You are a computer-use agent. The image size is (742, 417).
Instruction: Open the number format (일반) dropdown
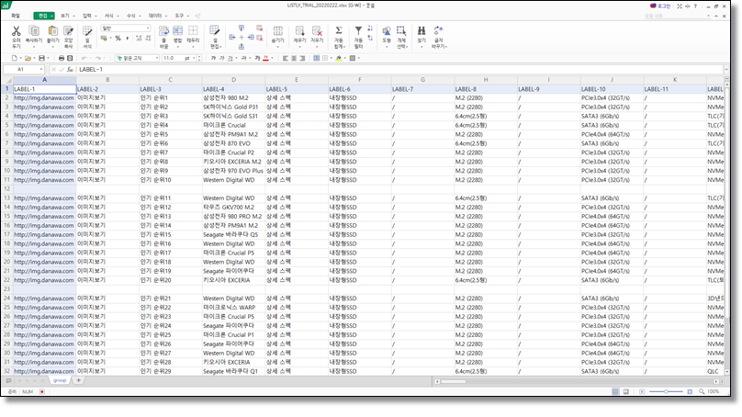click(x=126, y=28)
